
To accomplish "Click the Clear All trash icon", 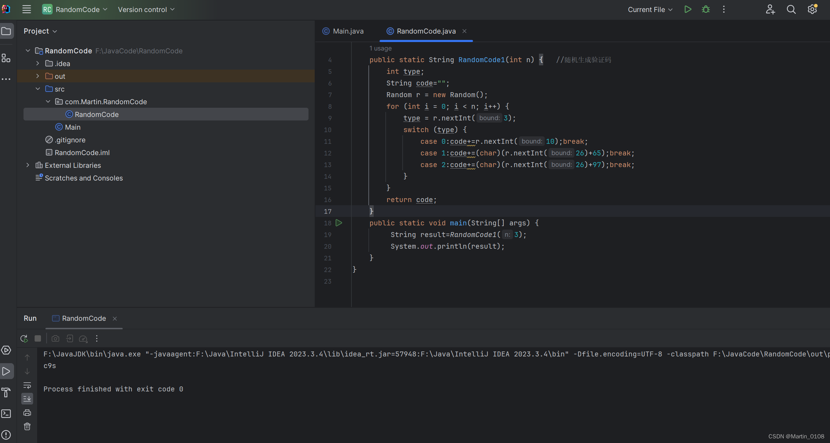I will (27, 427).
